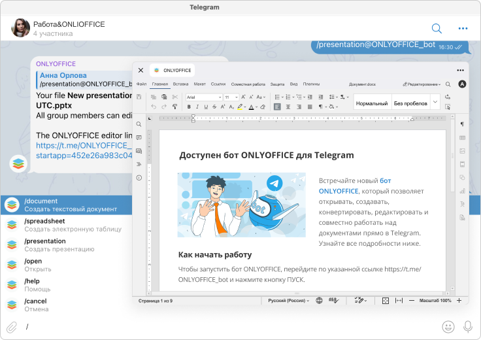Open the table settings icon in right sidebar

coord(462,138)
